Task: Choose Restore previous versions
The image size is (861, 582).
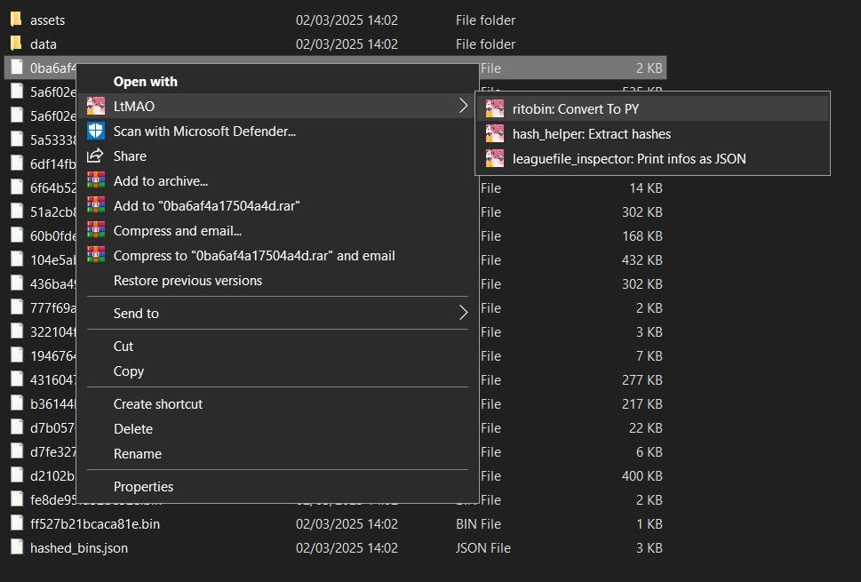Action: pyautogui.click(x=187, y=281)
